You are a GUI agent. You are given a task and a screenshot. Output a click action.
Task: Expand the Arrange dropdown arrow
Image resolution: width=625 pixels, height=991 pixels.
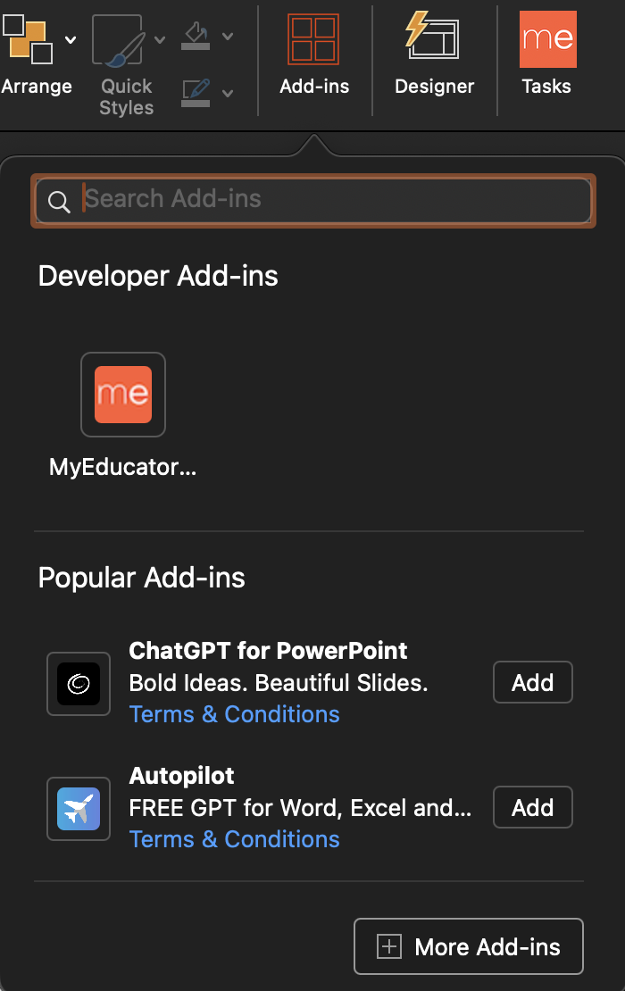coord(71,40)
